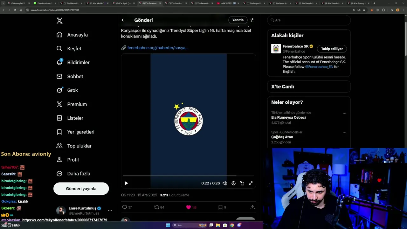The image size is (407, 229).
Task: Open Discord from taskbar
Action: pyautogui.click(x=239, y=225)
